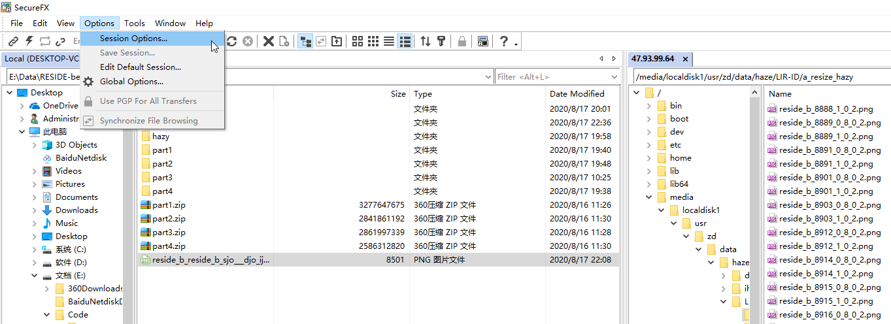Click the Help question mark icon
The image size is (891, 324).
(503, 41)
